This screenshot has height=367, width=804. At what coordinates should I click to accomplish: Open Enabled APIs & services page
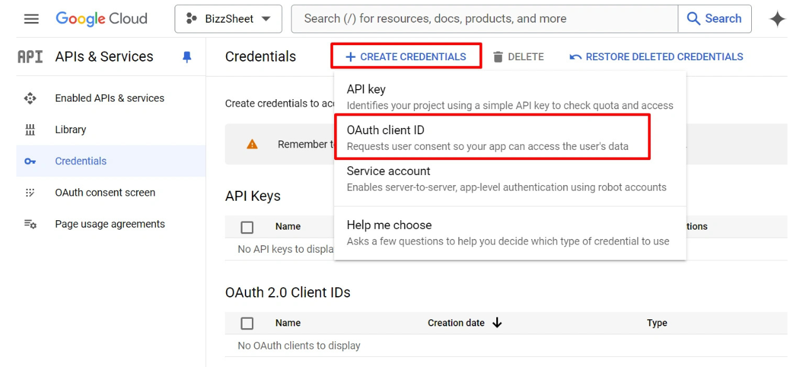coord(110,98)
